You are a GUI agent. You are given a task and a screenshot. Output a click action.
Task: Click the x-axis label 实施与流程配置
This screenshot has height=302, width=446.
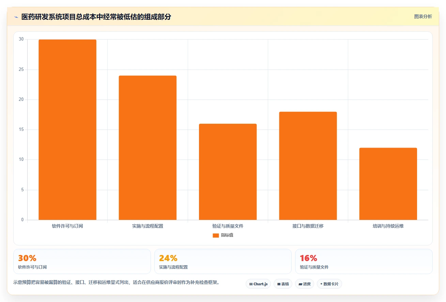tap(148, 226)
